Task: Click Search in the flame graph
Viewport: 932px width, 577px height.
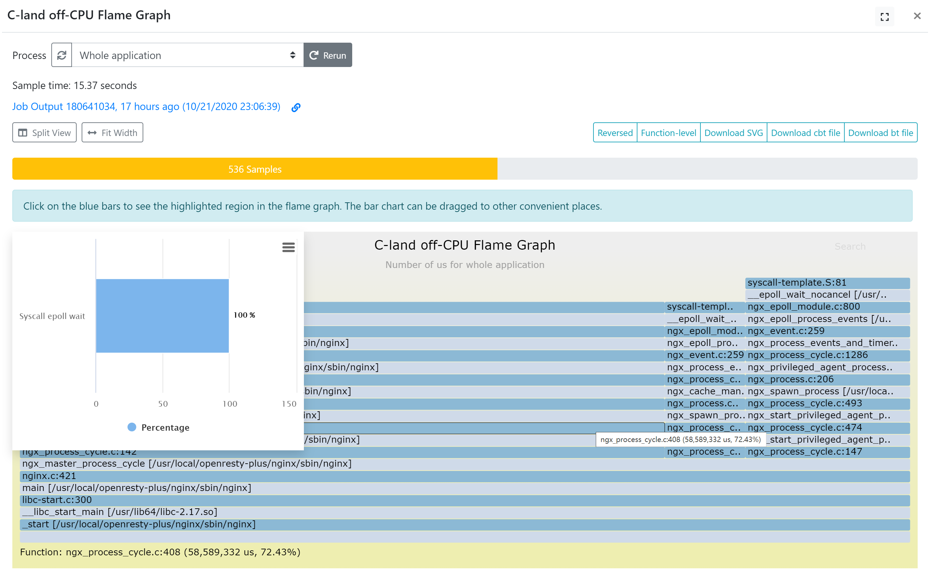Action: click(850, 246)
